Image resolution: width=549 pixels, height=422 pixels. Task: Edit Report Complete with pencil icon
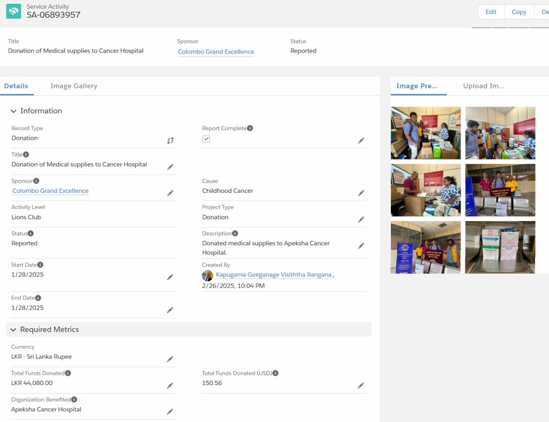point(361,140)
